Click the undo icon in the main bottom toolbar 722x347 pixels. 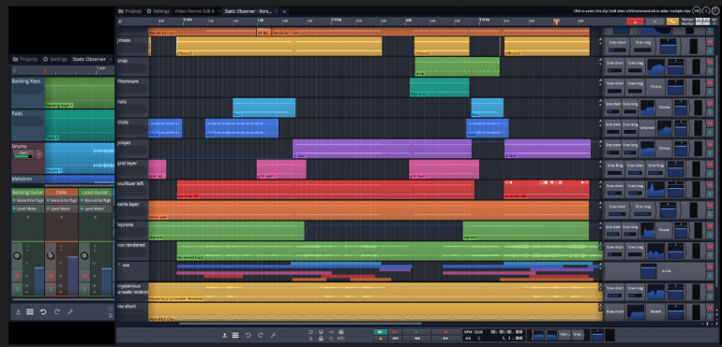(248, 335)
